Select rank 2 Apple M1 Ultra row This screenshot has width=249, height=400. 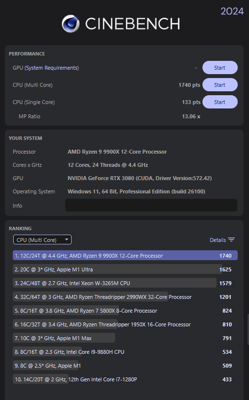[x=125, y=269]
